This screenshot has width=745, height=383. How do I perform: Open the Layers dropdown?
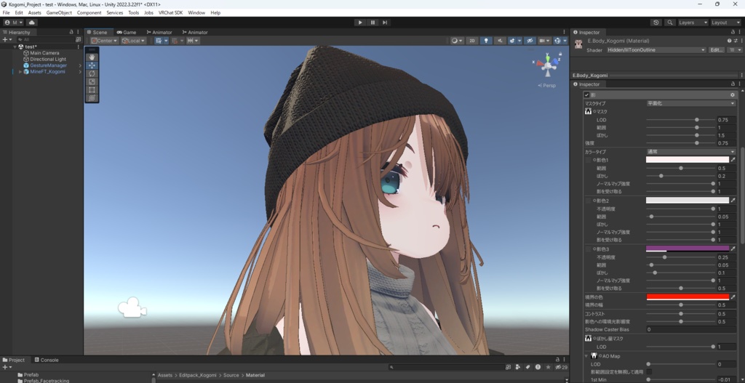(x=693, y=23)
